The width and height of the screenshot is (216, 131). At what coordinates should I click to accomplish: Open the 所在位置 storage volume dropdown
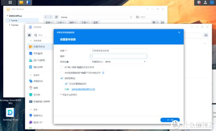[118, 62]
